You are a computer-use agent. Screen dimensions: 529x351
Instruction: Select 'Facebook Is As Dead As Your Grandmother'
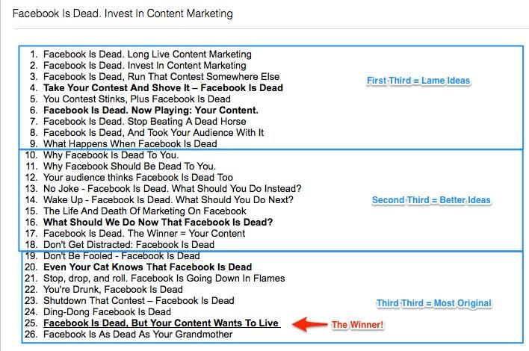tap(137, 335)
